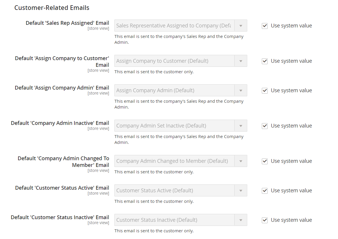Click the Default 'Assign Company Admin' Email label
This screenshot has height=239, width=338.
click(62, 88)
